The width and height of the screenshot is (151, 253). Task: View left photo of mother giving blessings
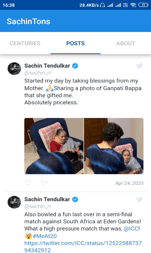tap(54, 146)
